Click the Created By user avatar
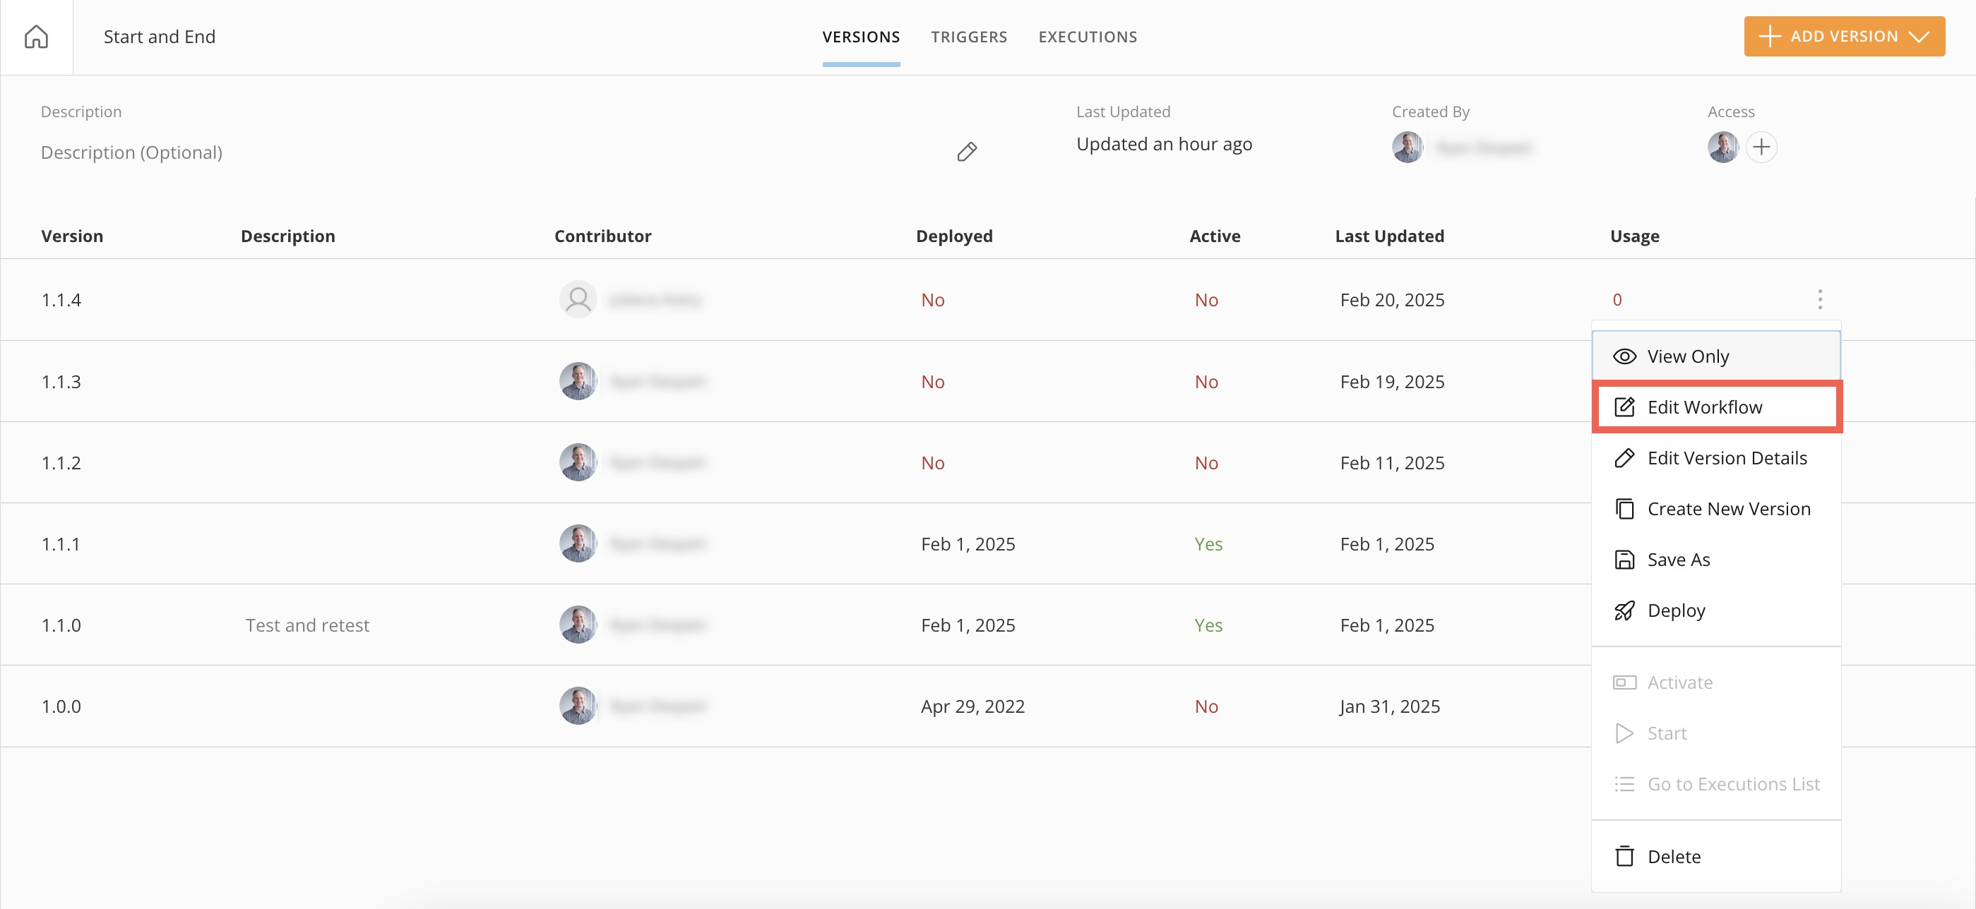 coord(1407,146)
